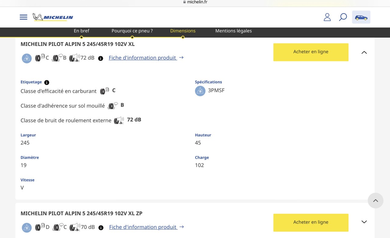Click fuel efficiency D icon in ZP row
390x238 pixels.
[40, 227]
